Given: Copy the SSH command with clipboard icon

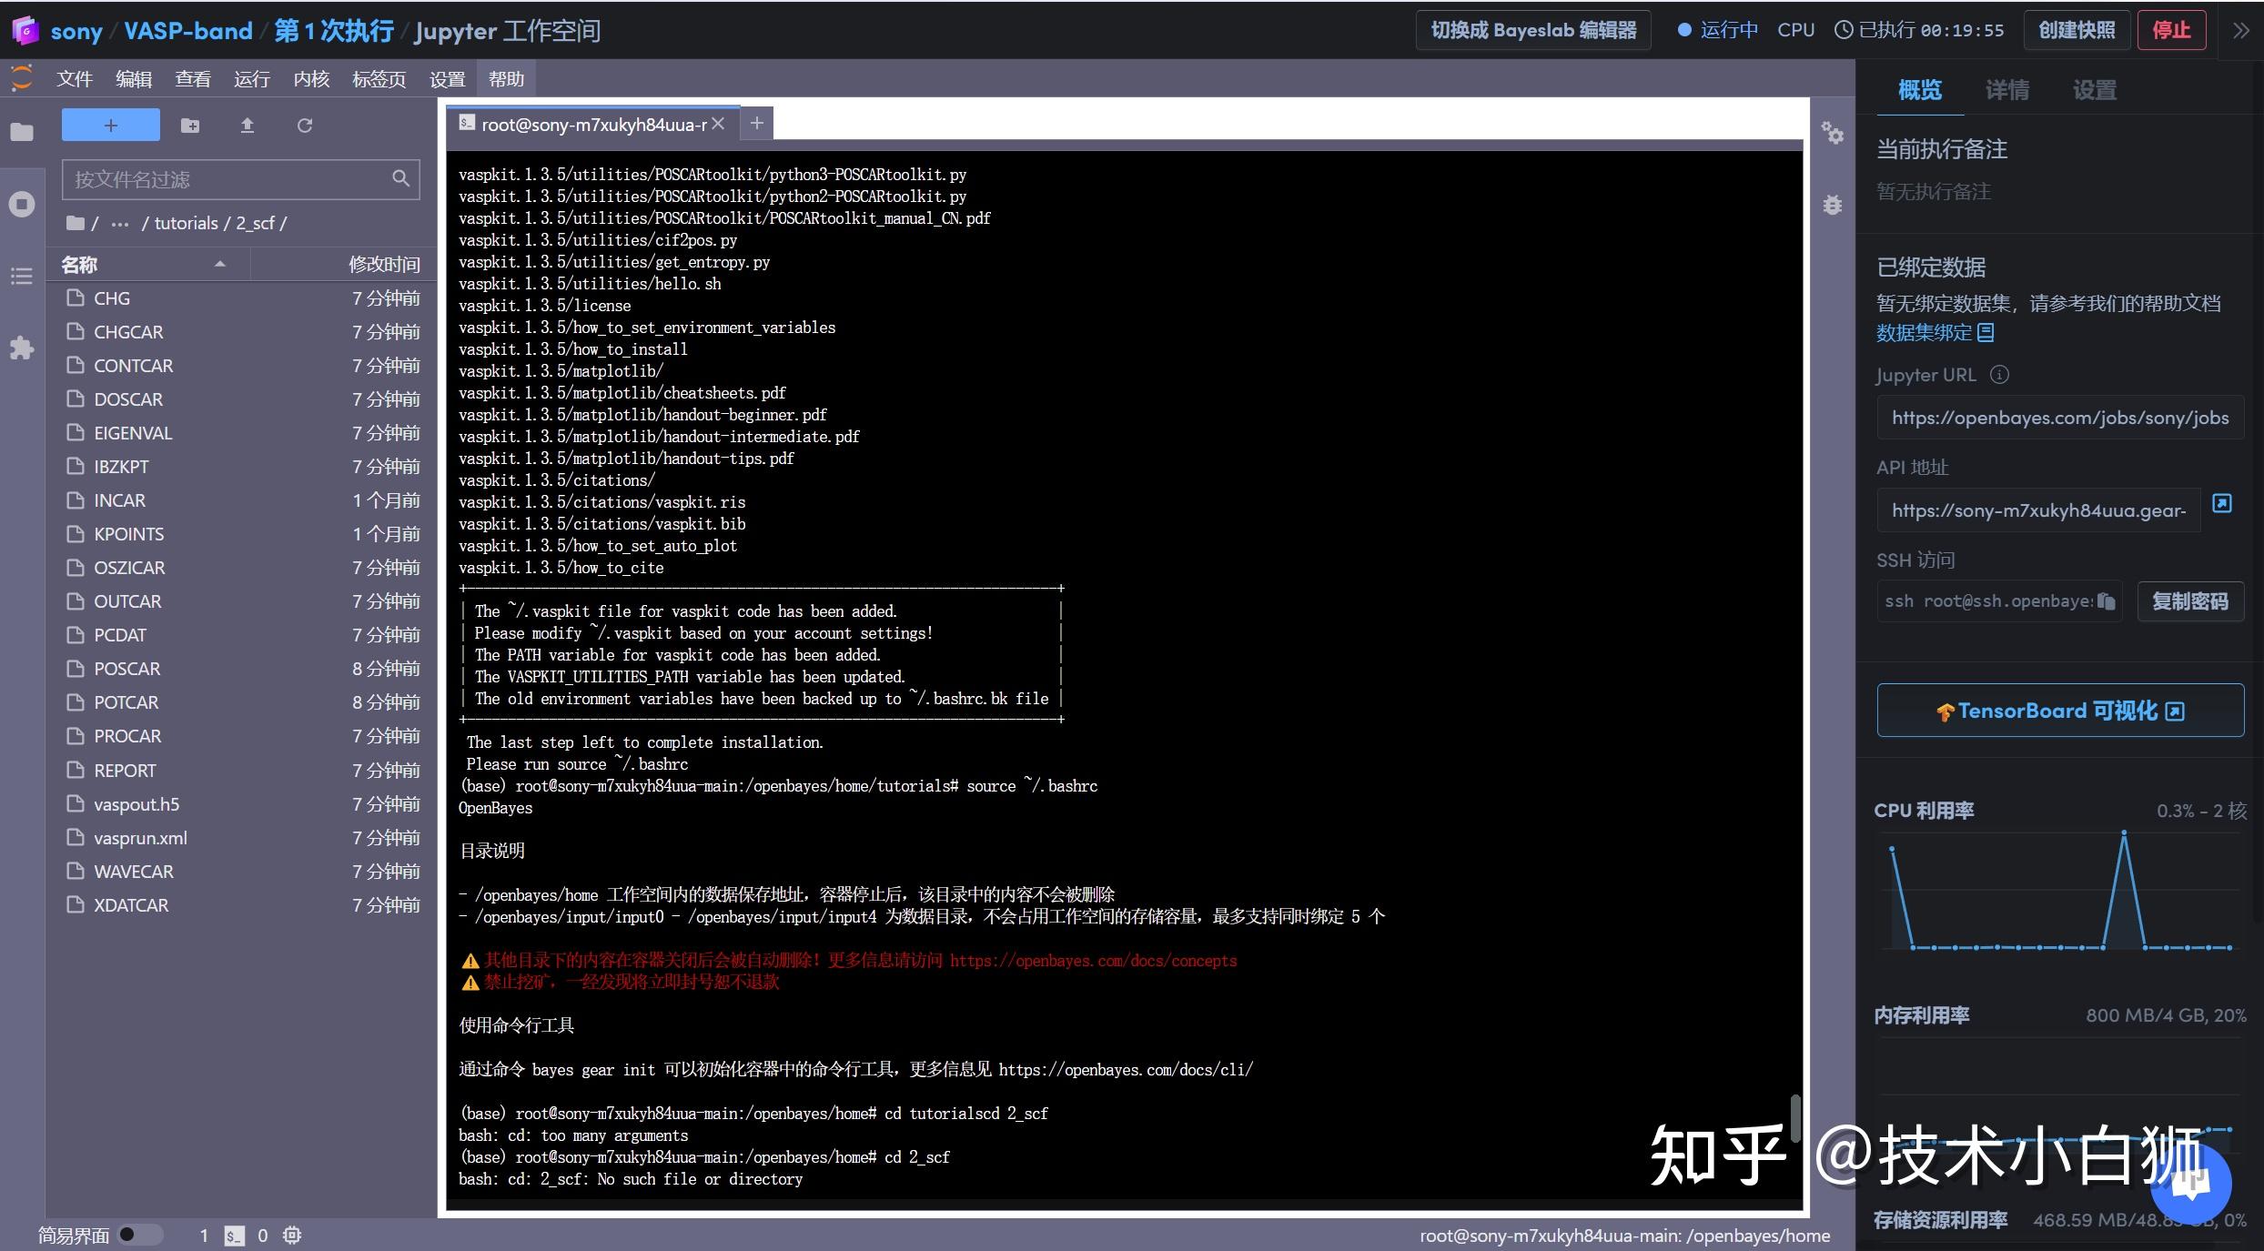Looking at the screenshot, I should [2106, 601].
